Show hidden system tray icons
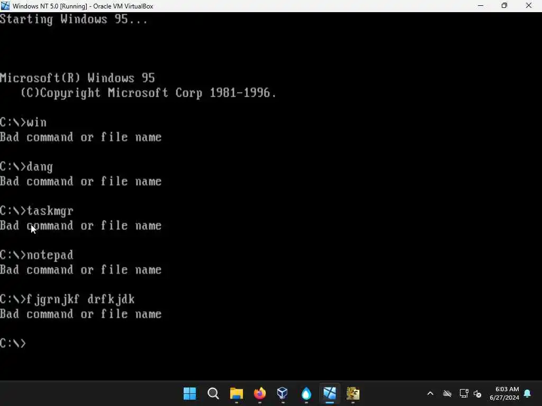542x406 pixels. coord(430,393)
